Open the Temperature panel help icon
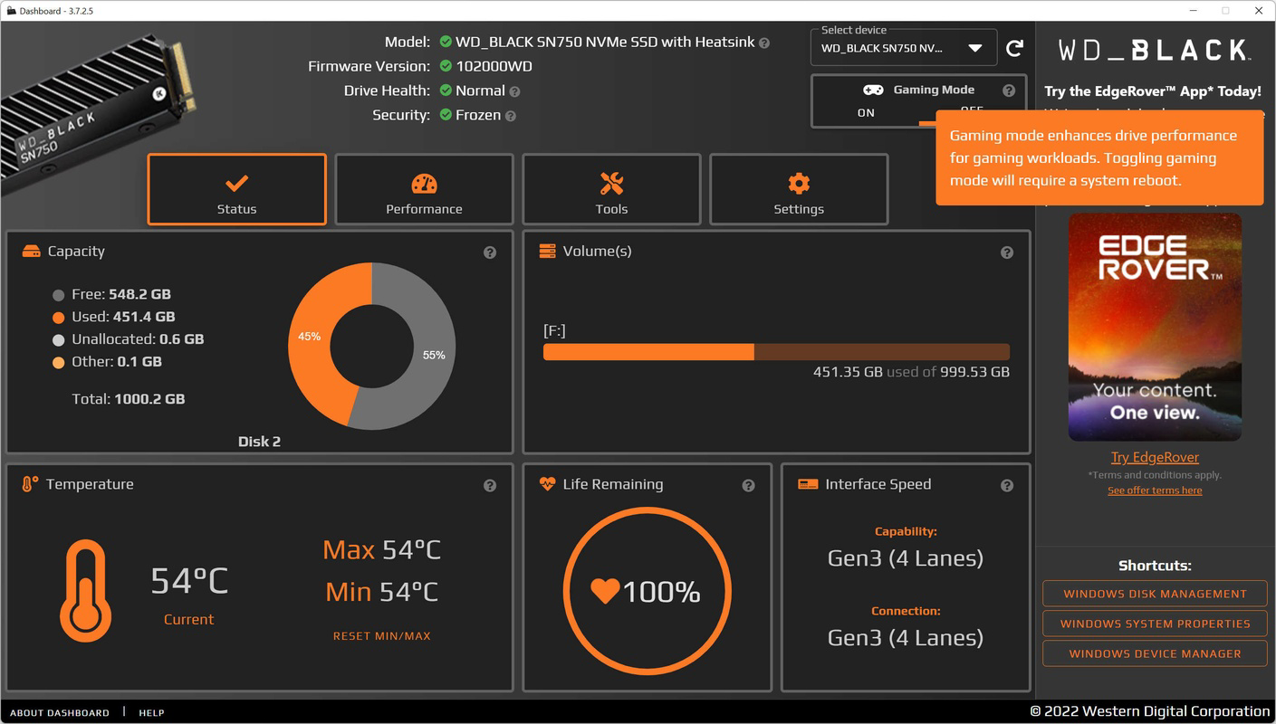Viewport: 1276px width, 724px height. (490, 486)
